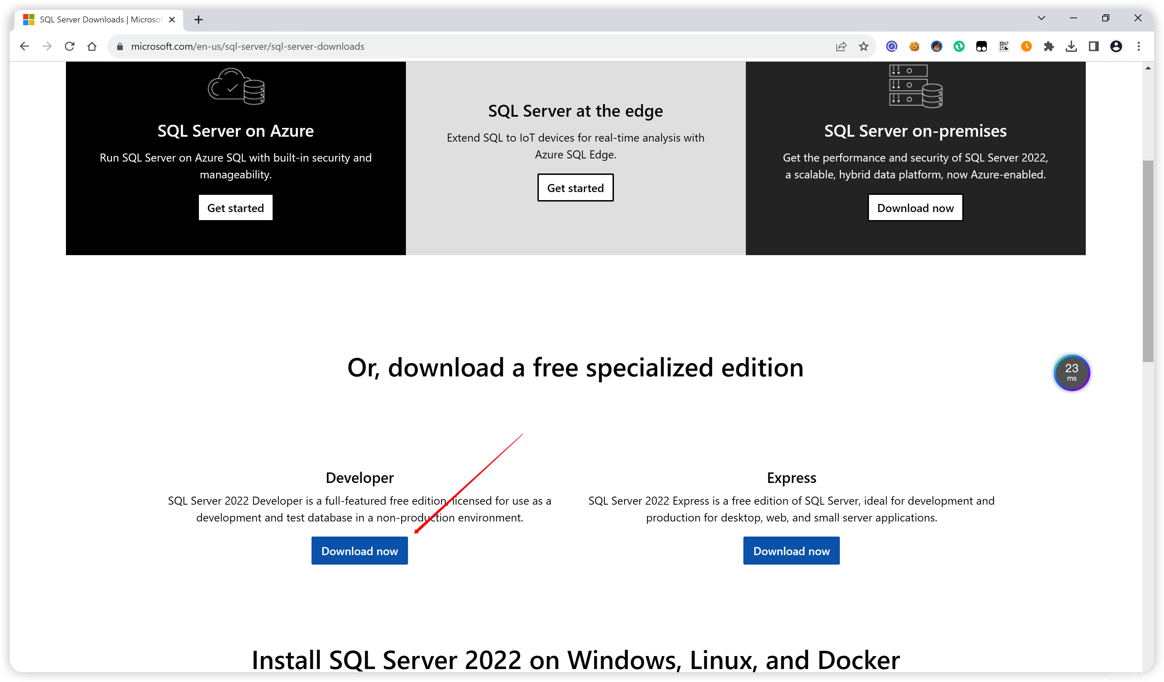The height and width of the screenshot is (682, 1164).
Task: Share this page from the address bar
Action: pyautogui.click(x=841, y=46)
